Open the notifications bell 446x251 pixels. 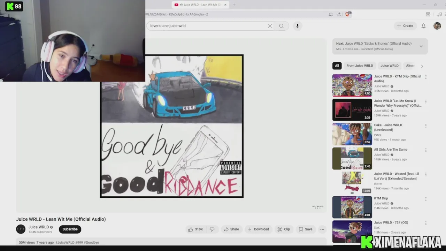tap(423, 26)
